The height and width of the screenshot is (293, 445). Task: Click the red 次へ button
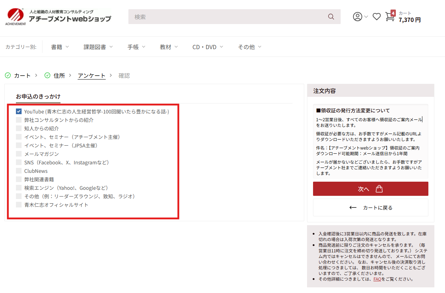(370, 189)
